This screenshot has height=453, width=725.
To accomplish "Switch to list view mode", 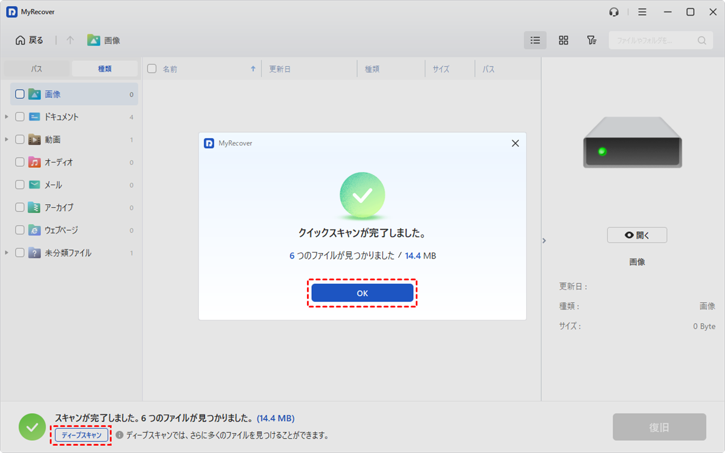I will click(535, 40).
